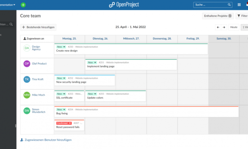This screenshot has width=248, height=149.
Task: Open the Implement landing page card
Action: tap(131, 65)
